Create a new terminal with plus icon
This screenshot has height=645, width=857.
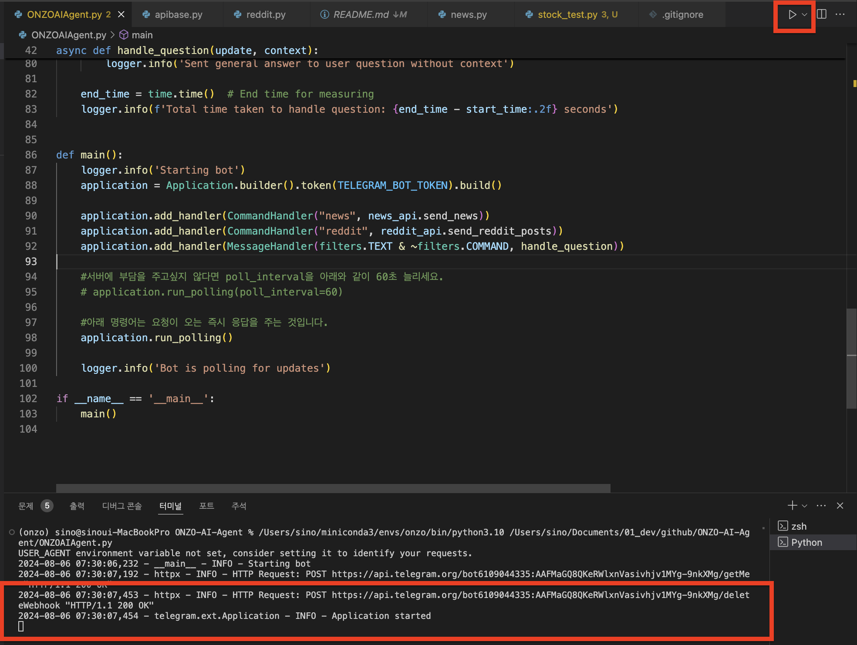pos(792,505)
